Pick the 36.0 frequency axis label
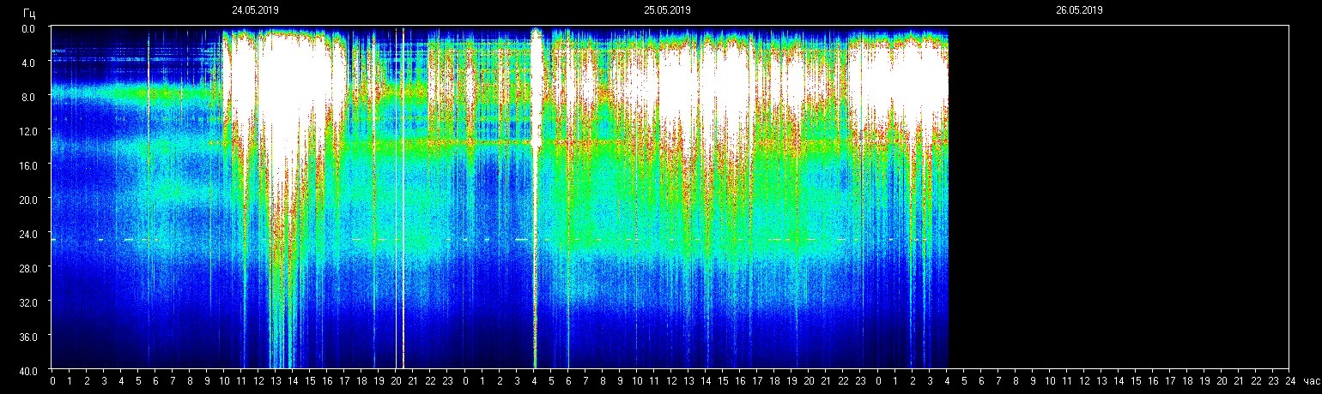The width and height of the screenshot is (1322, 394). pos(27,337)
